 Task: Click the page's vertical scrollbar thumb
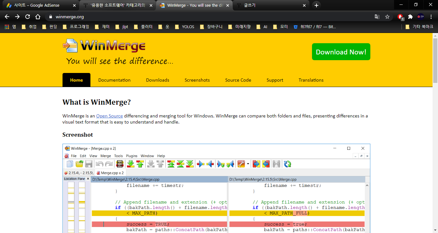click(x=435, y=60)
